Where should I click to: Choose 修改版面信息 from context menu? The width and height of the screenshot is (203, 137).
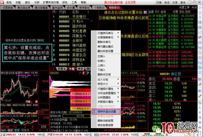[106, 125]
